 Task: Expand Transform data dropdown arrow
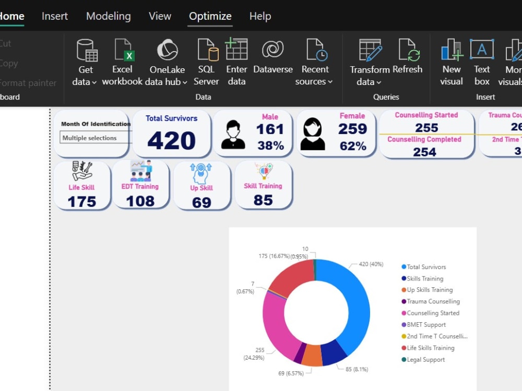point(379,82)
